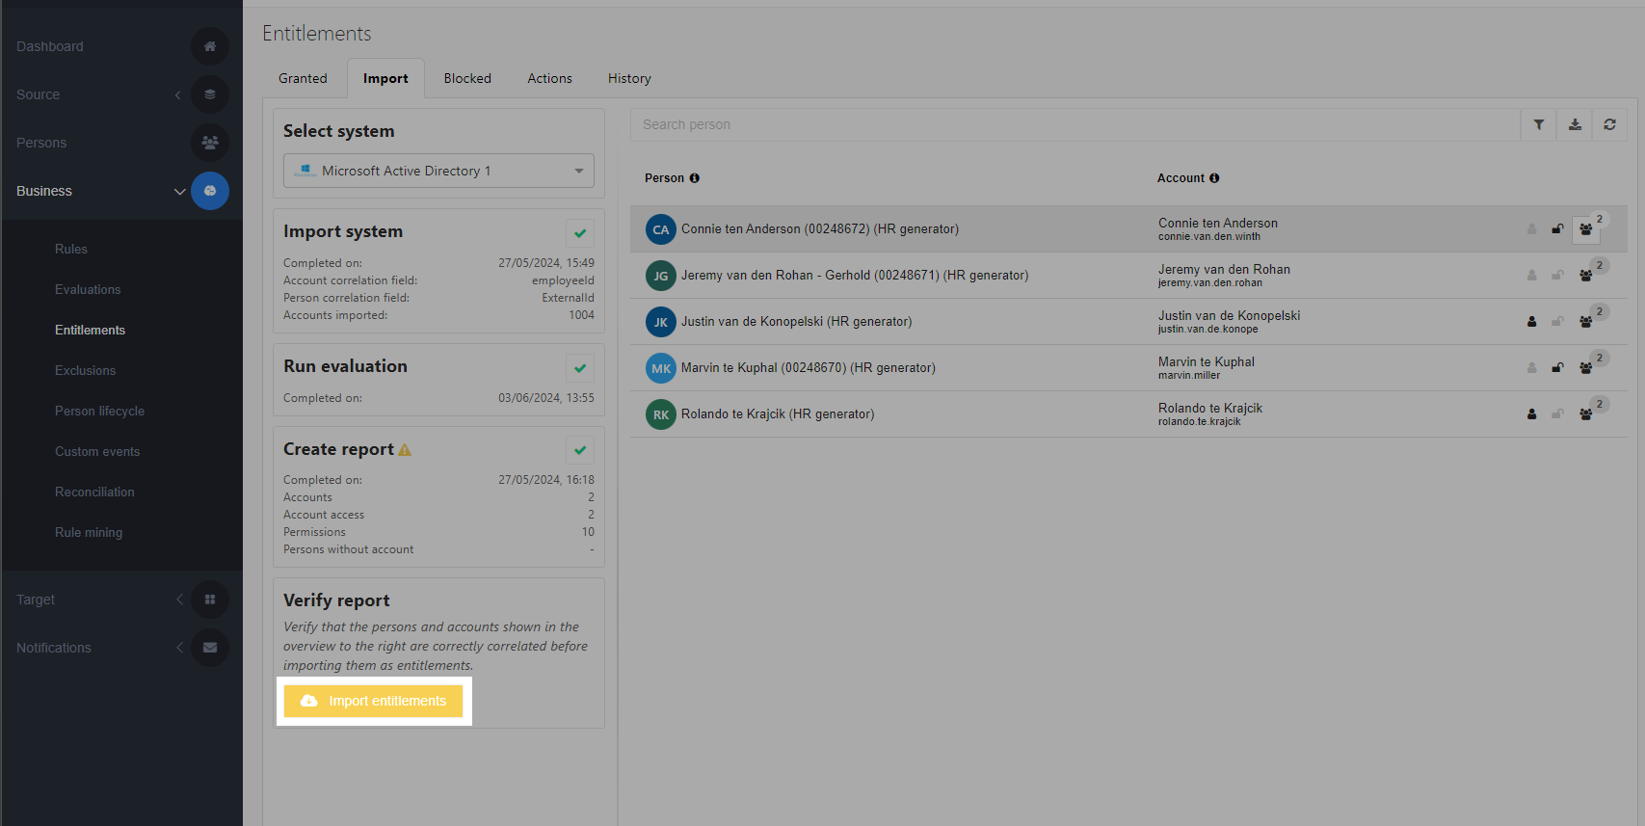
Task: Open Connie ten Anderson's group memberships icon
Action: [1585, 229]
